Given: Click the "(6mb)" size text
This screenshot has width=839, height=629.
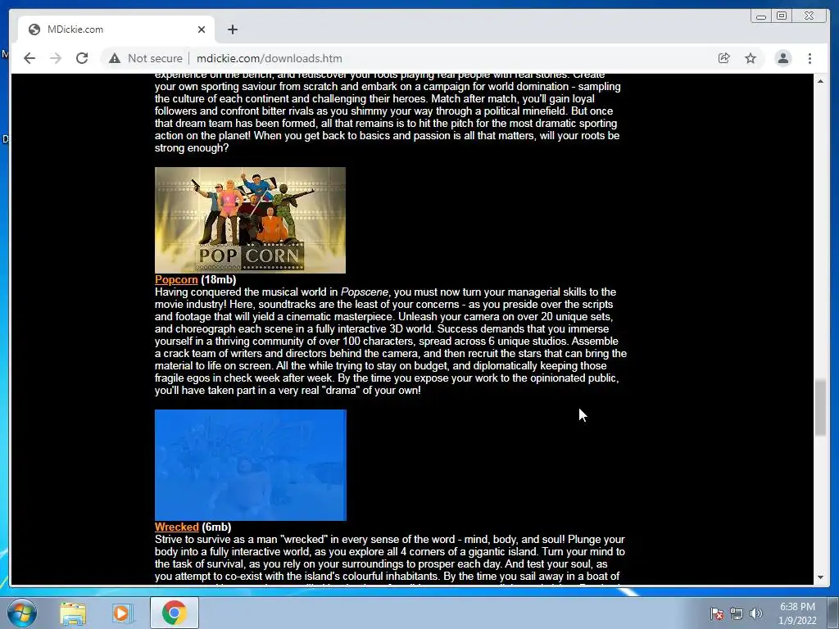Looking at the screenshot, I should [x=216, y=527].
